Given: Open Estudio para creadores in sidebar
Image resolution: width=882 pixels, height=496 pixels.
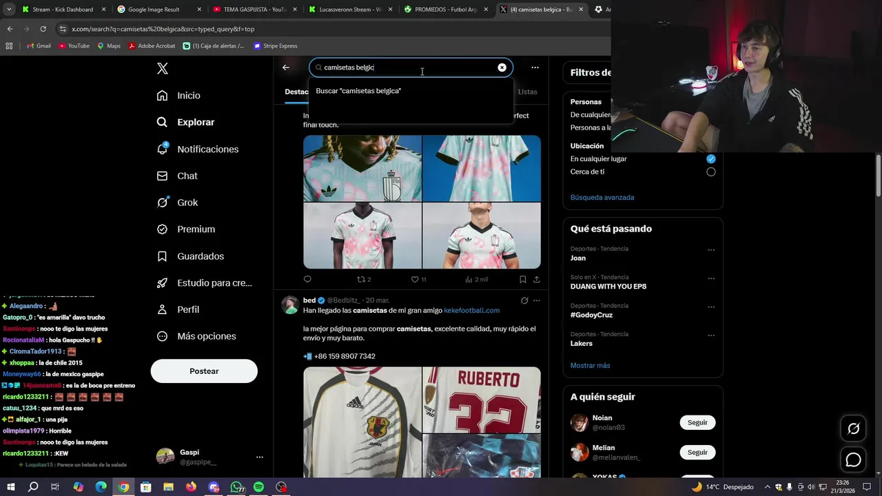Looking at the screenshot, I should [x=204, y=283].
